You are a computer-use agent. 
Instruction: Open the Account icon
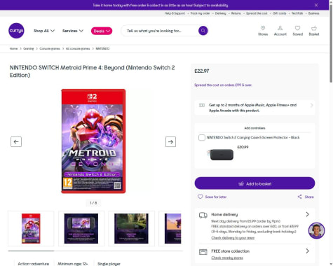coord(280,31)
